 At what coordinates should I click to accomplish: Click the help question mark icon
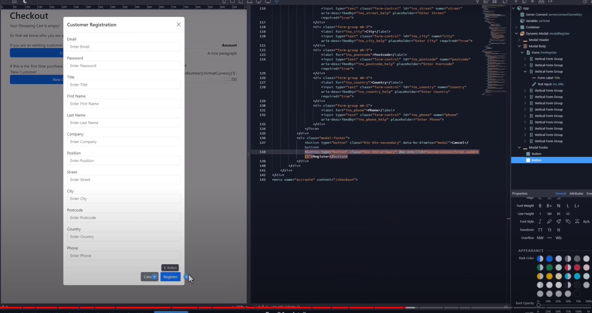(585, 2)
